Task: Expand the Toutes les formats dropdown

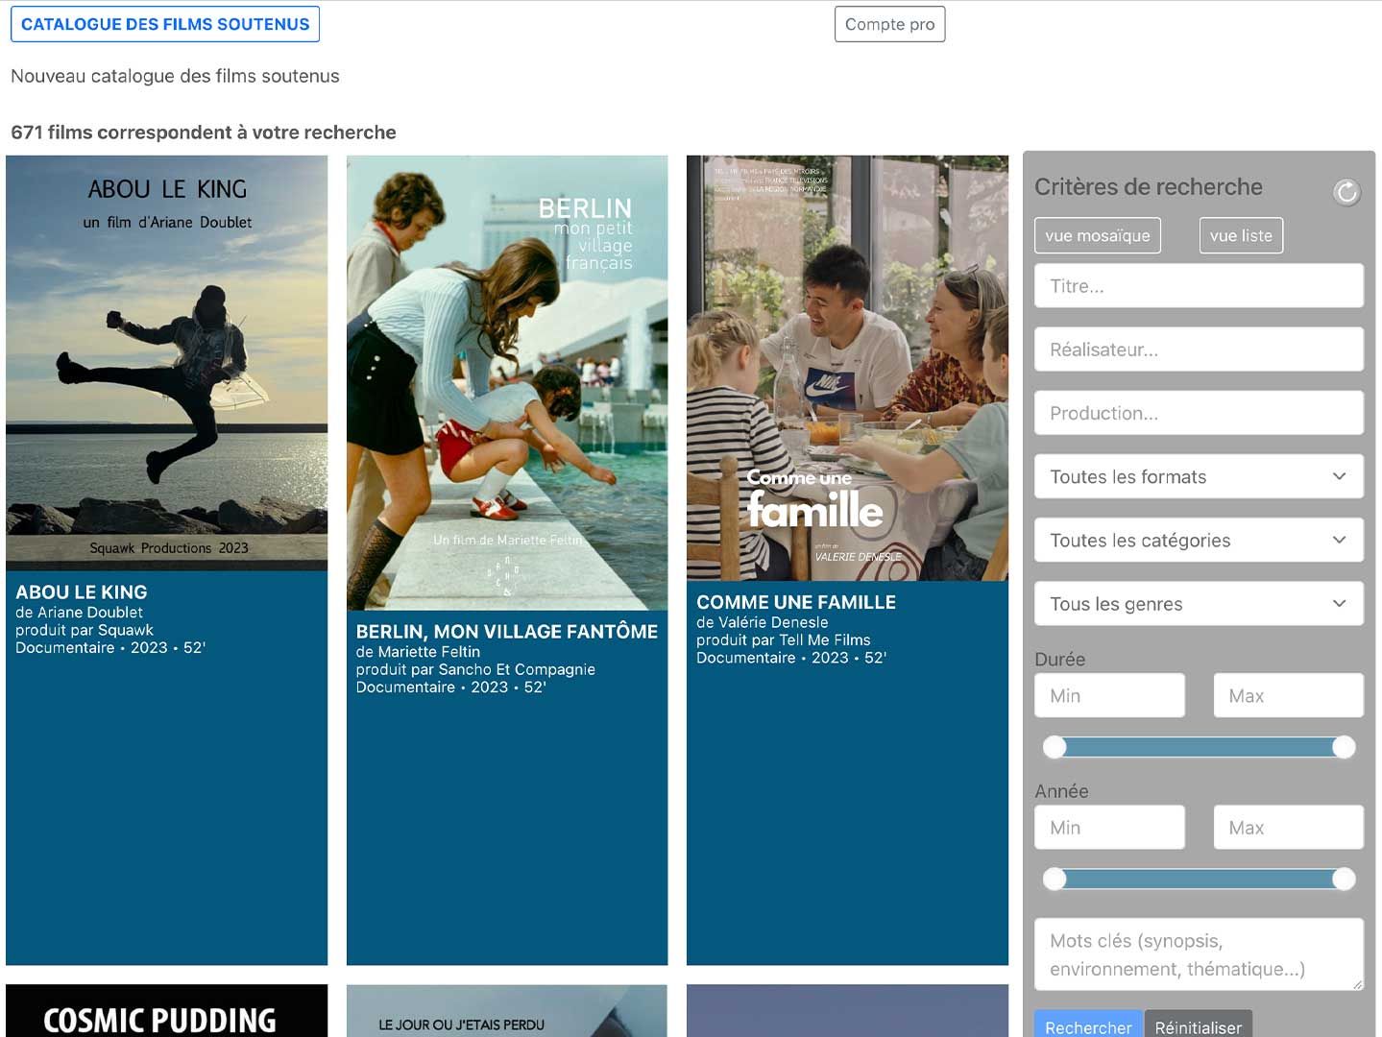Action: tap(1199, 476)
